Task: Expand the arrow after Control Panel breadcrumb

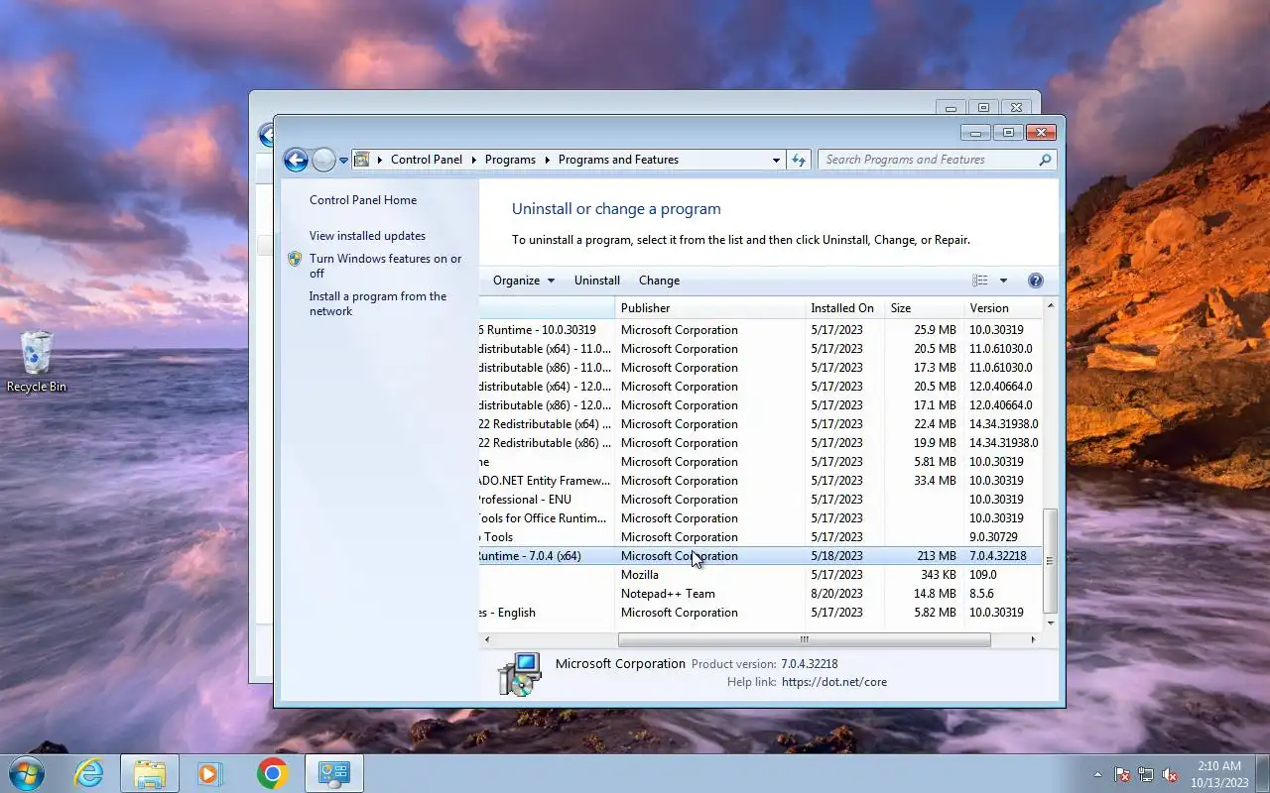Action: coord(474,160)
